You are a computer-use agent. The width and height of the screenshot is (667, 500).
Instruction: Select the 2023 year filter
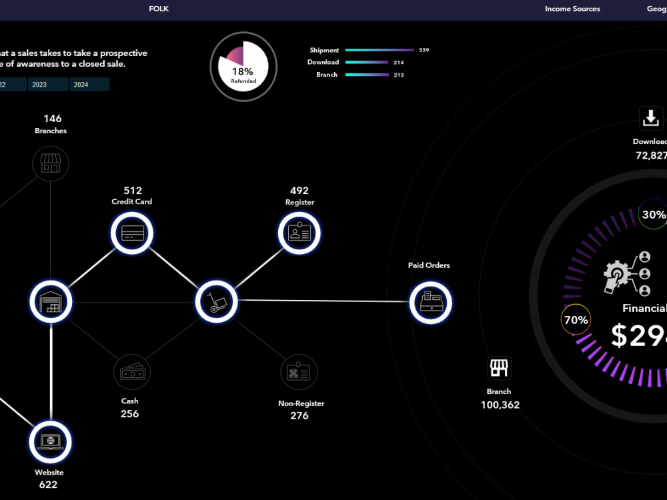pyautogui.click(x=47, y=84)
